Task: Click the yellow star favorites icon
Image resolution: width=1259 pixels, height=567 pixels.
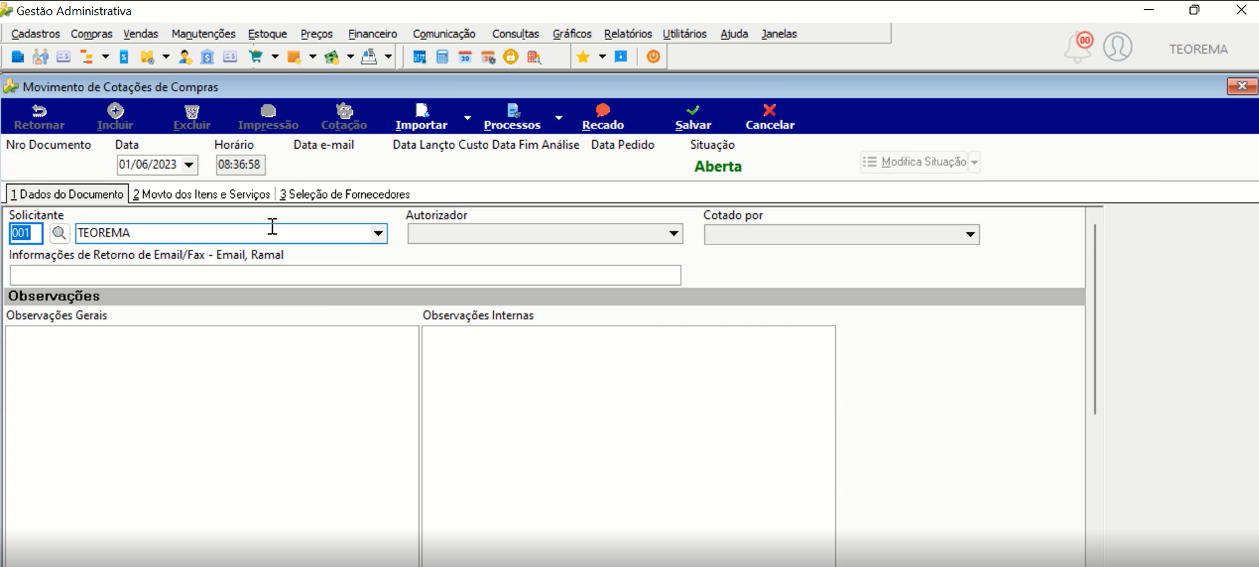Action: 583,57
